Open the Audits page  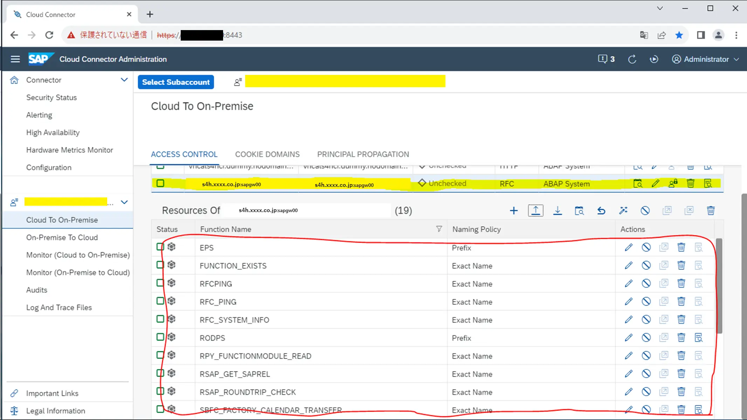click(x=37, y=290)
